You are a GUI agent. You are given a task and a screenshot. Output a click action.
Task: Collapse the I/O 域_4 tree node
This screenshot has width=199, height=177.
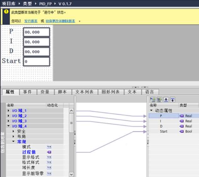[8, 126]
